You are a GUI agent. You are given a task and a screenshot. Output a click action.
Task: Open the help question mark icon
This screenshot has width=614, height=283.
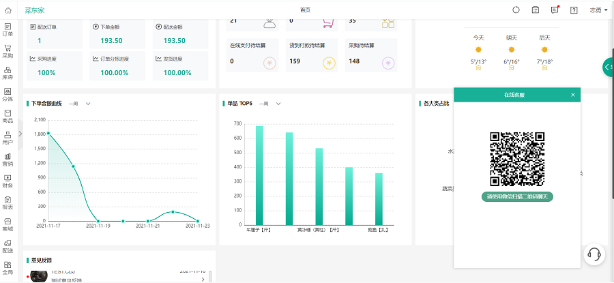point(574,10)
